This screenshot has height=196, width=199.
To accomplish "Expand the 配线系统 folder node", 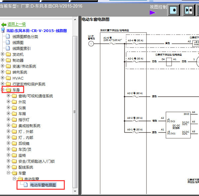I will 8,167.
